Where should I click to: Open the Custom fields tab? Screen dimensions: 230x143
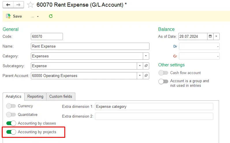pos(61,97)
